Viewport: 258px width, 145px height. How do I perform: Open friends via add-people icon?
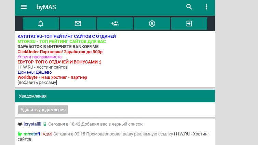(115, 24)
